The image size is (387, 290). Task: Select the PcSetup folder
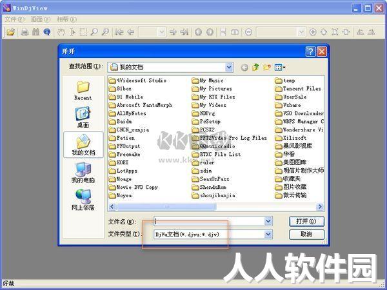pos(206,122)
